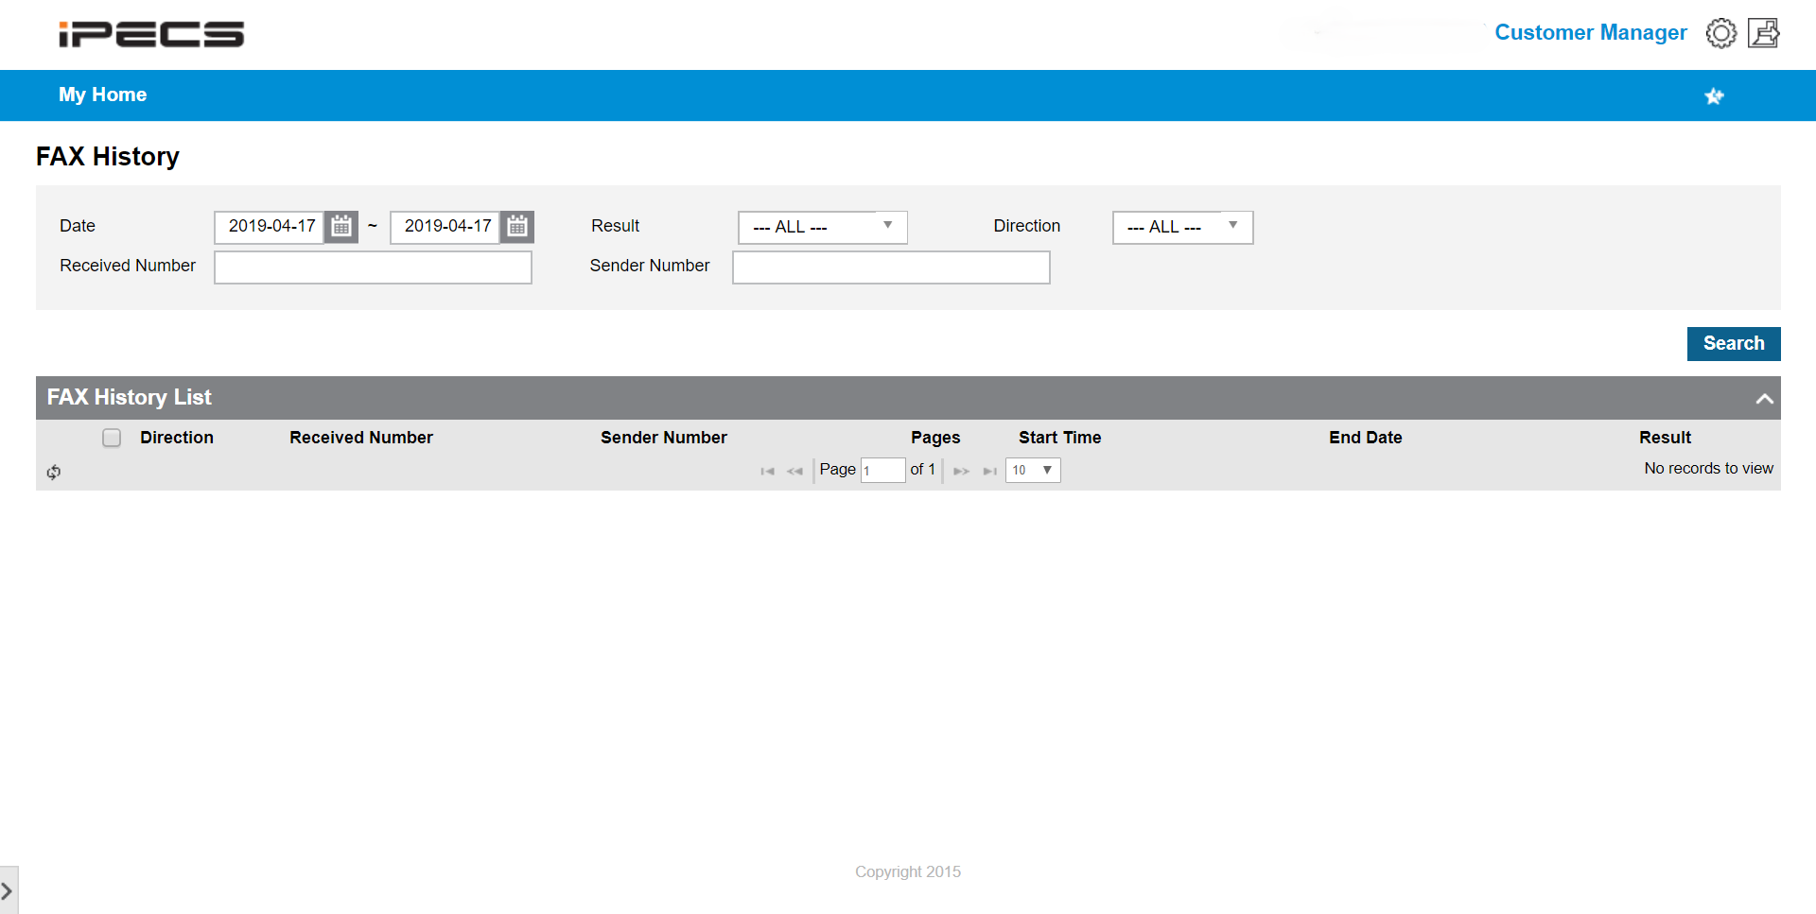
Task: Sort by the End Date column header
Action: pos(1365,438)
